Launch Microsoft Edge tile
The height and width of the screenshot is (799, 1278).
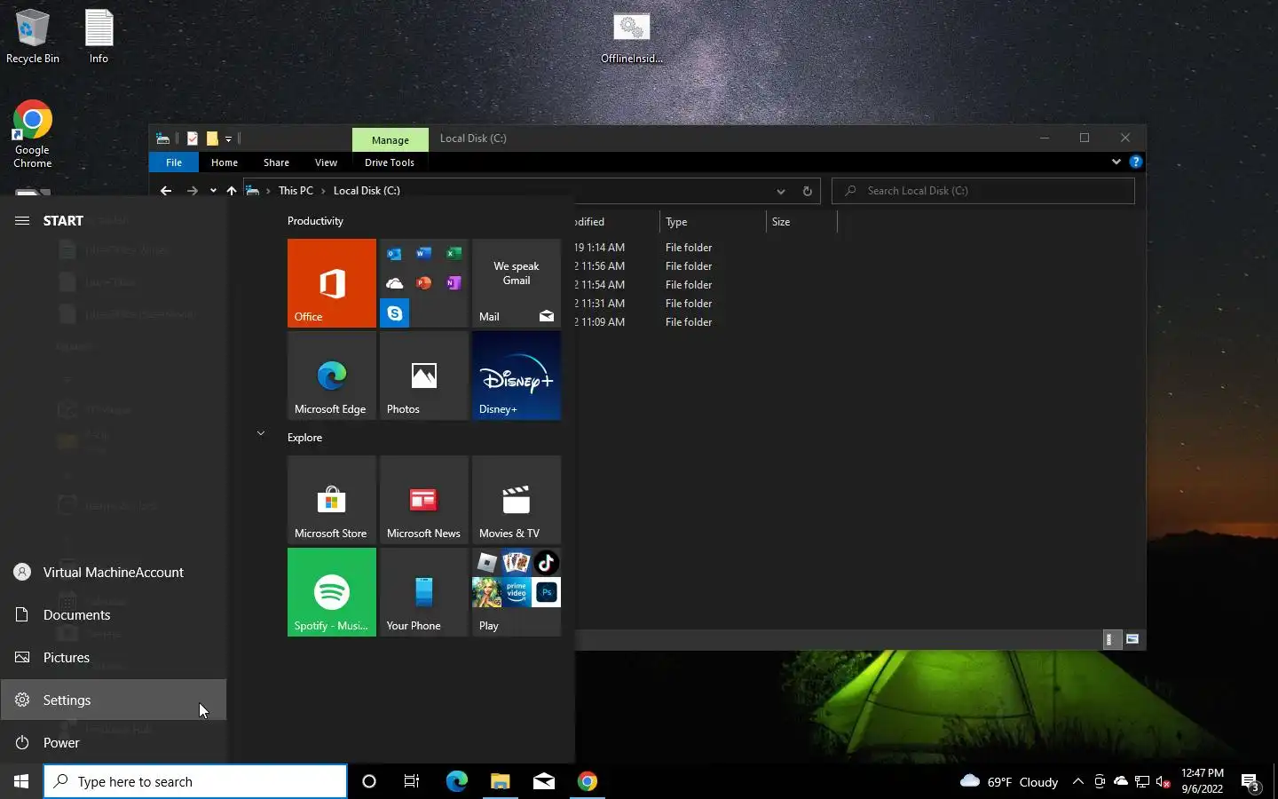pos(331,375)
